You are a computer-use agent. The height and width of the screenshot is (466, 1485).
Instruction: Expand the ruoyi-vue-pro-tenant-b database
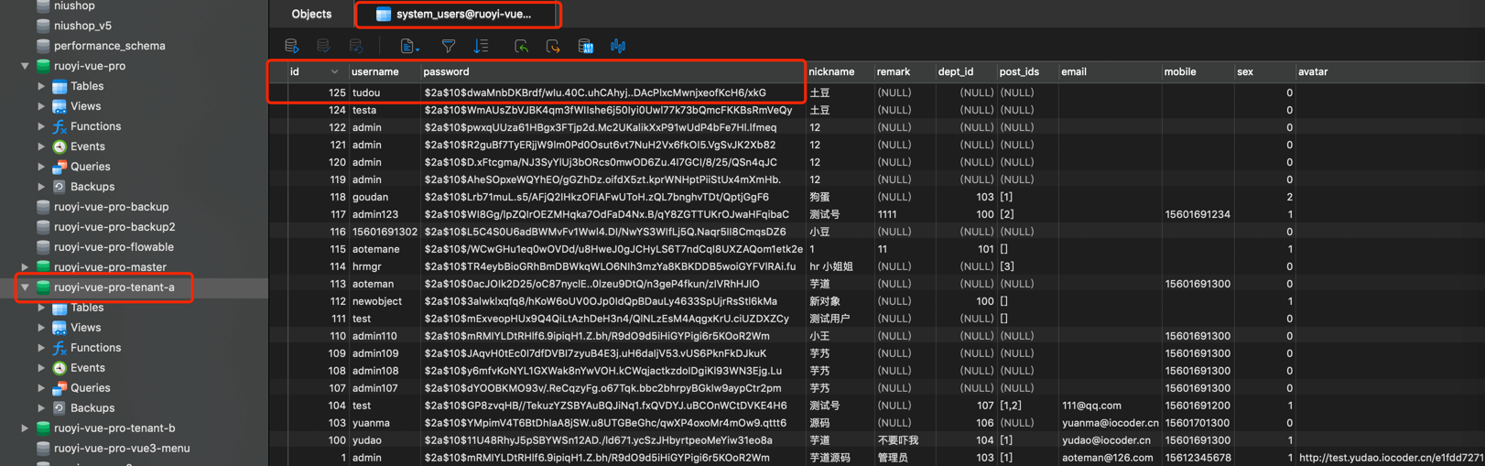click(25, 428)
